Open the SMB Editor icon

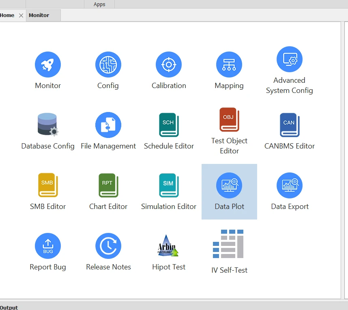click(48, 185)
